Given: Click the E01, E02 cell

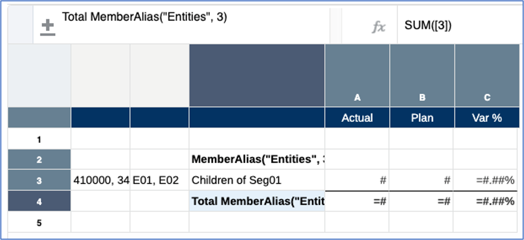Looking at the screenshot, I should 159,180.
